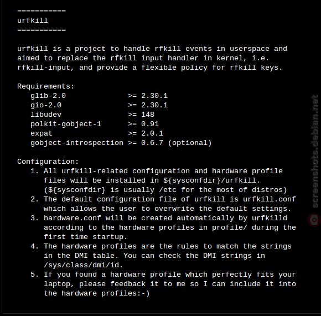This screenshot has height=316, width=321.
Task: Select the gio-2.0 requirement line
Action: coord(99,105)
